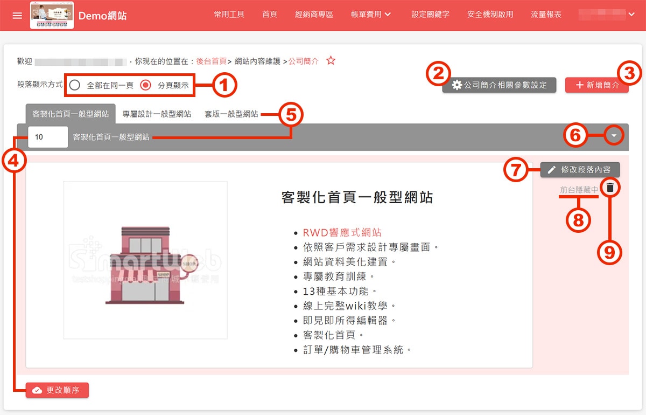Open 常用工具 menu
This screenshot has width=646, height=415.
point(228,15)
